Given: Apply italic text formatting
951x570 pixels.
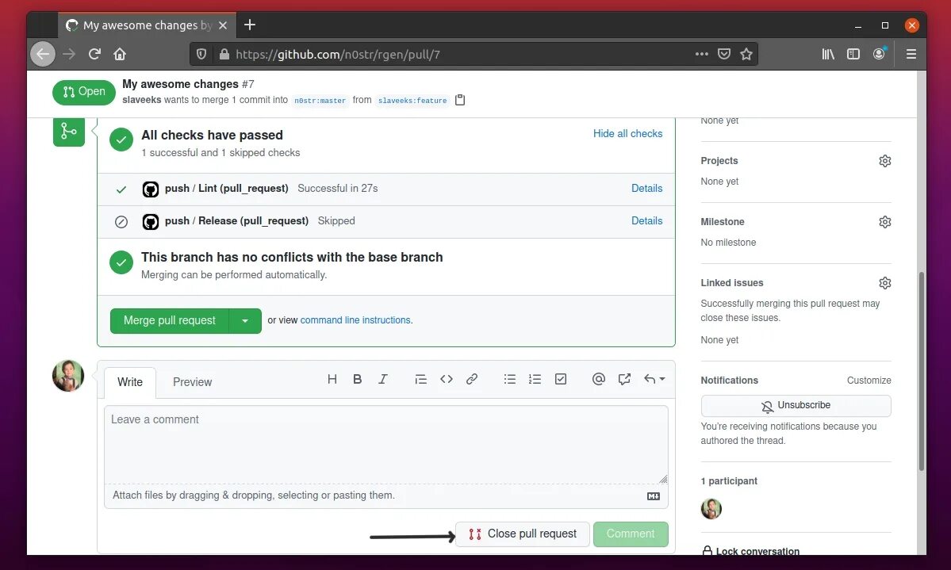Looking at the screenshot, I should pyautogui.click(x=383, y=379).
